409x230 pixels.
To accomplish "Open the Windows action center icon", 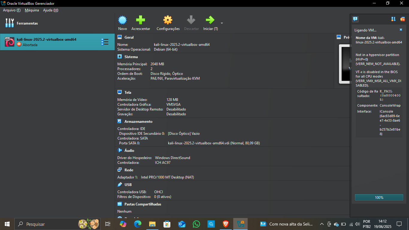I will [x=399, y=224].
